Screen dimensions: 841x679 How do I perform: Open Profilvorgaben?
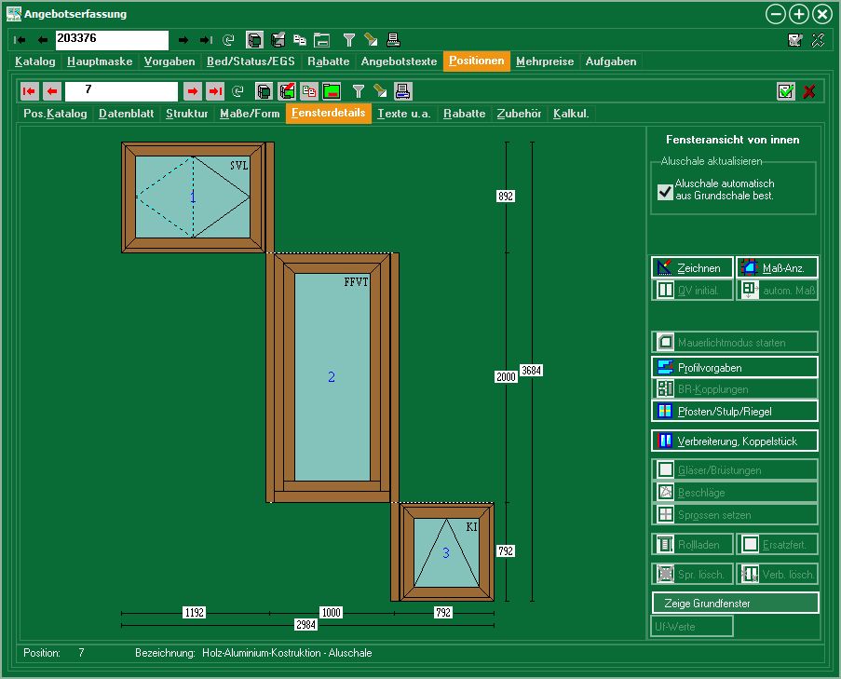(x=735, y=367)
